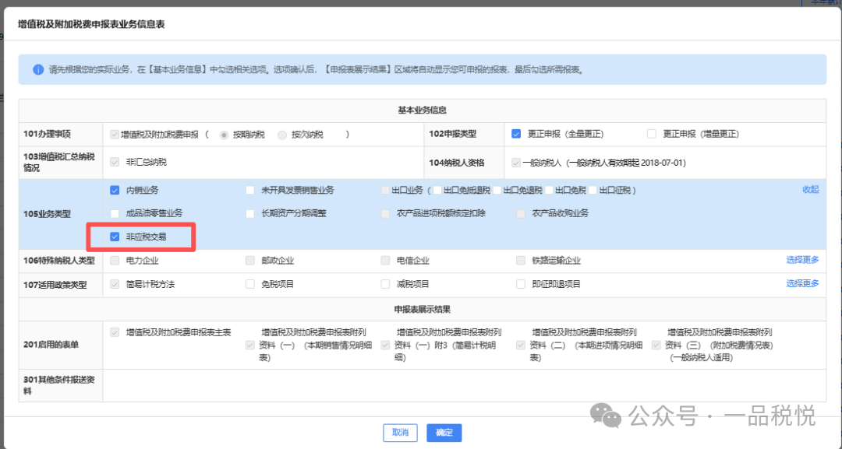Toggle 附列资料（二）本期进项情况明细表 checkbox
The image size is (842, 449).
520,345
